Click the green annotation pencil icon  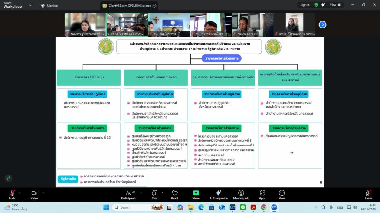8,178
